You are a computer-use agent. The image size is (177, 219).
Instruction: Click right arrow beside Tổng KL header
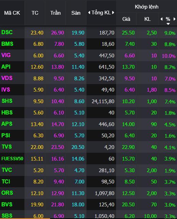pyautogui.click(x=113, y=13)
